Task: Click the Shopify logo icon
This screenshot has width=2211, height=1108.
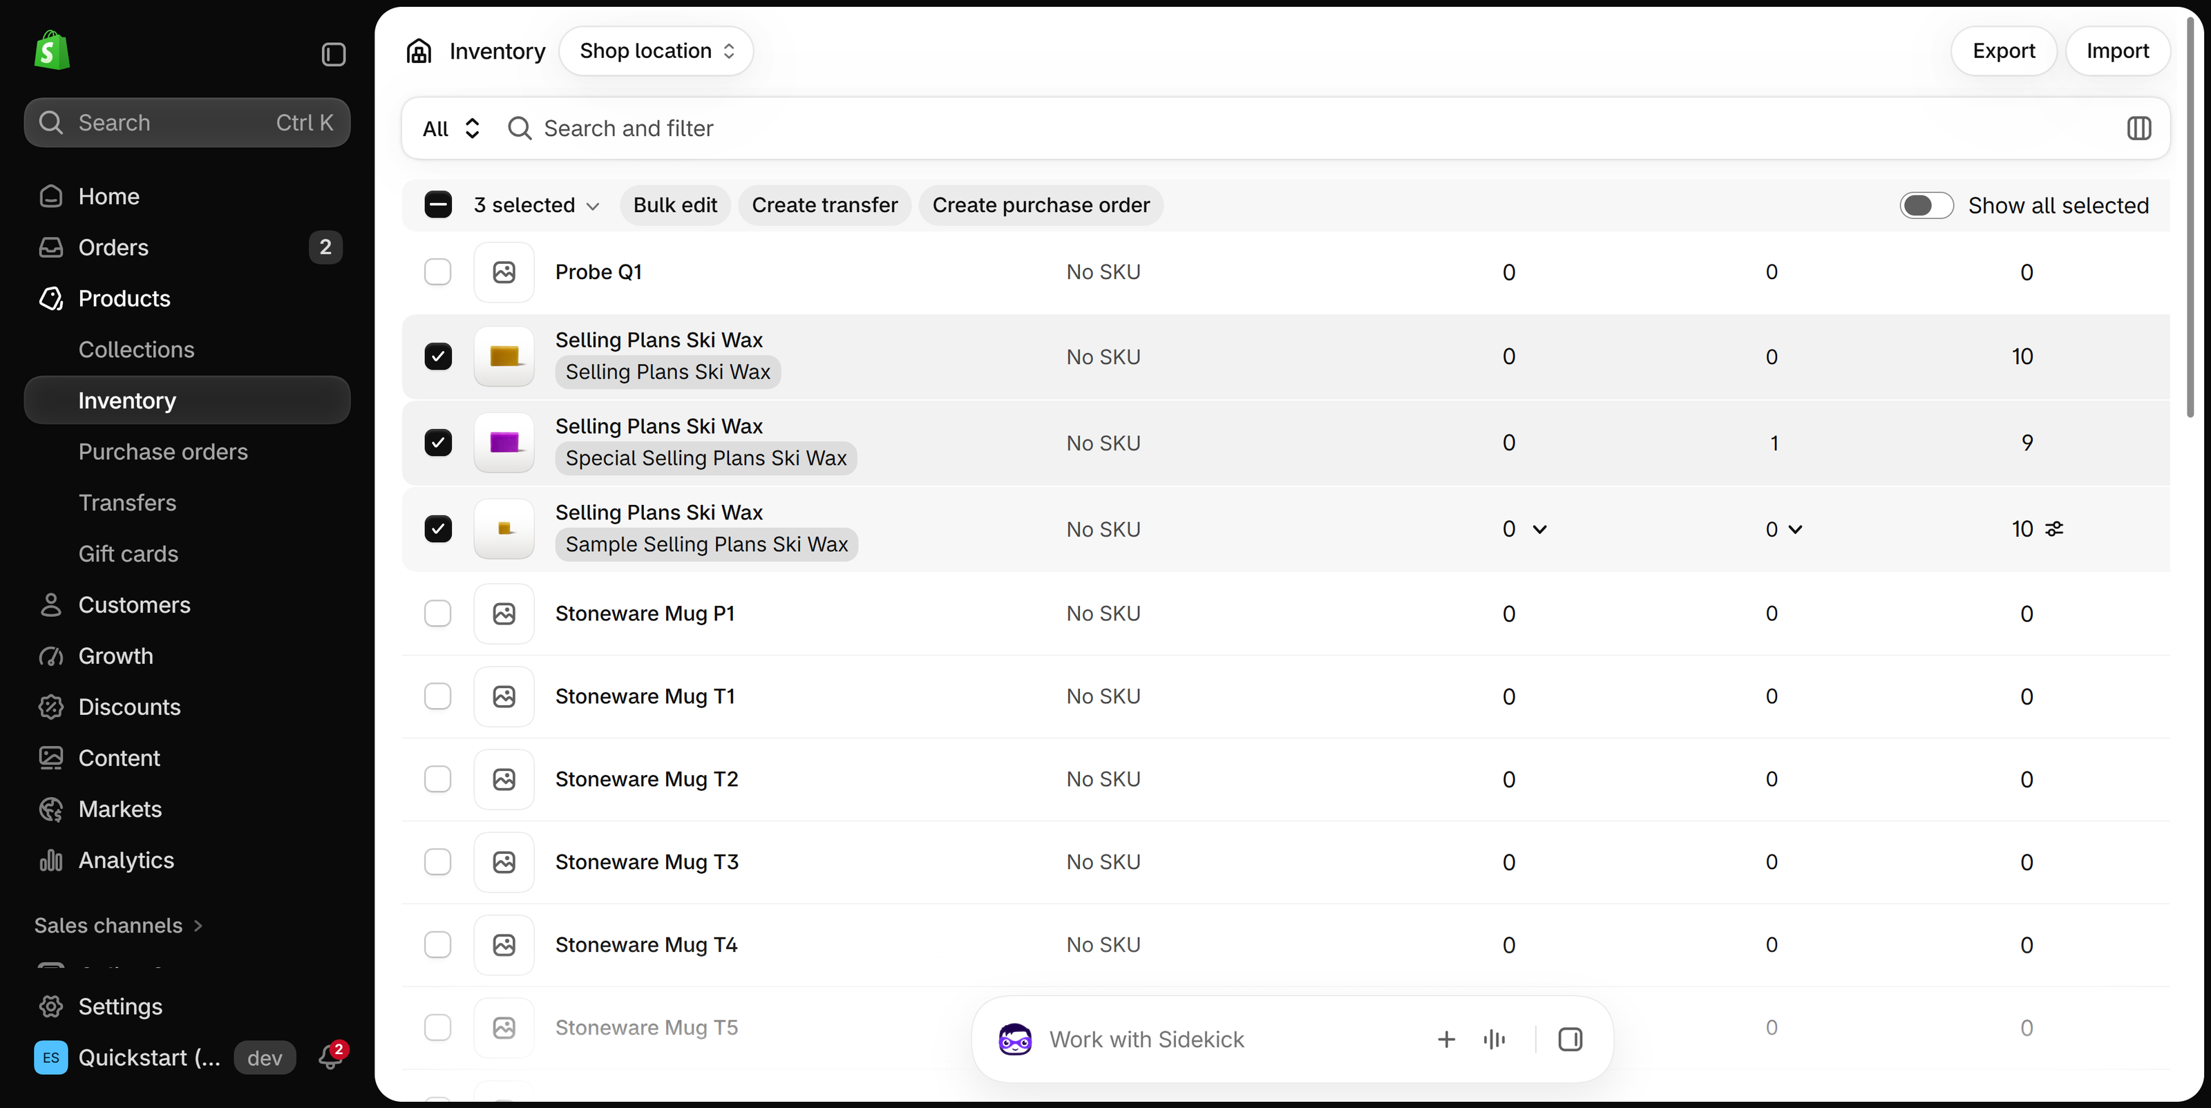Action: tap(52, 52)
